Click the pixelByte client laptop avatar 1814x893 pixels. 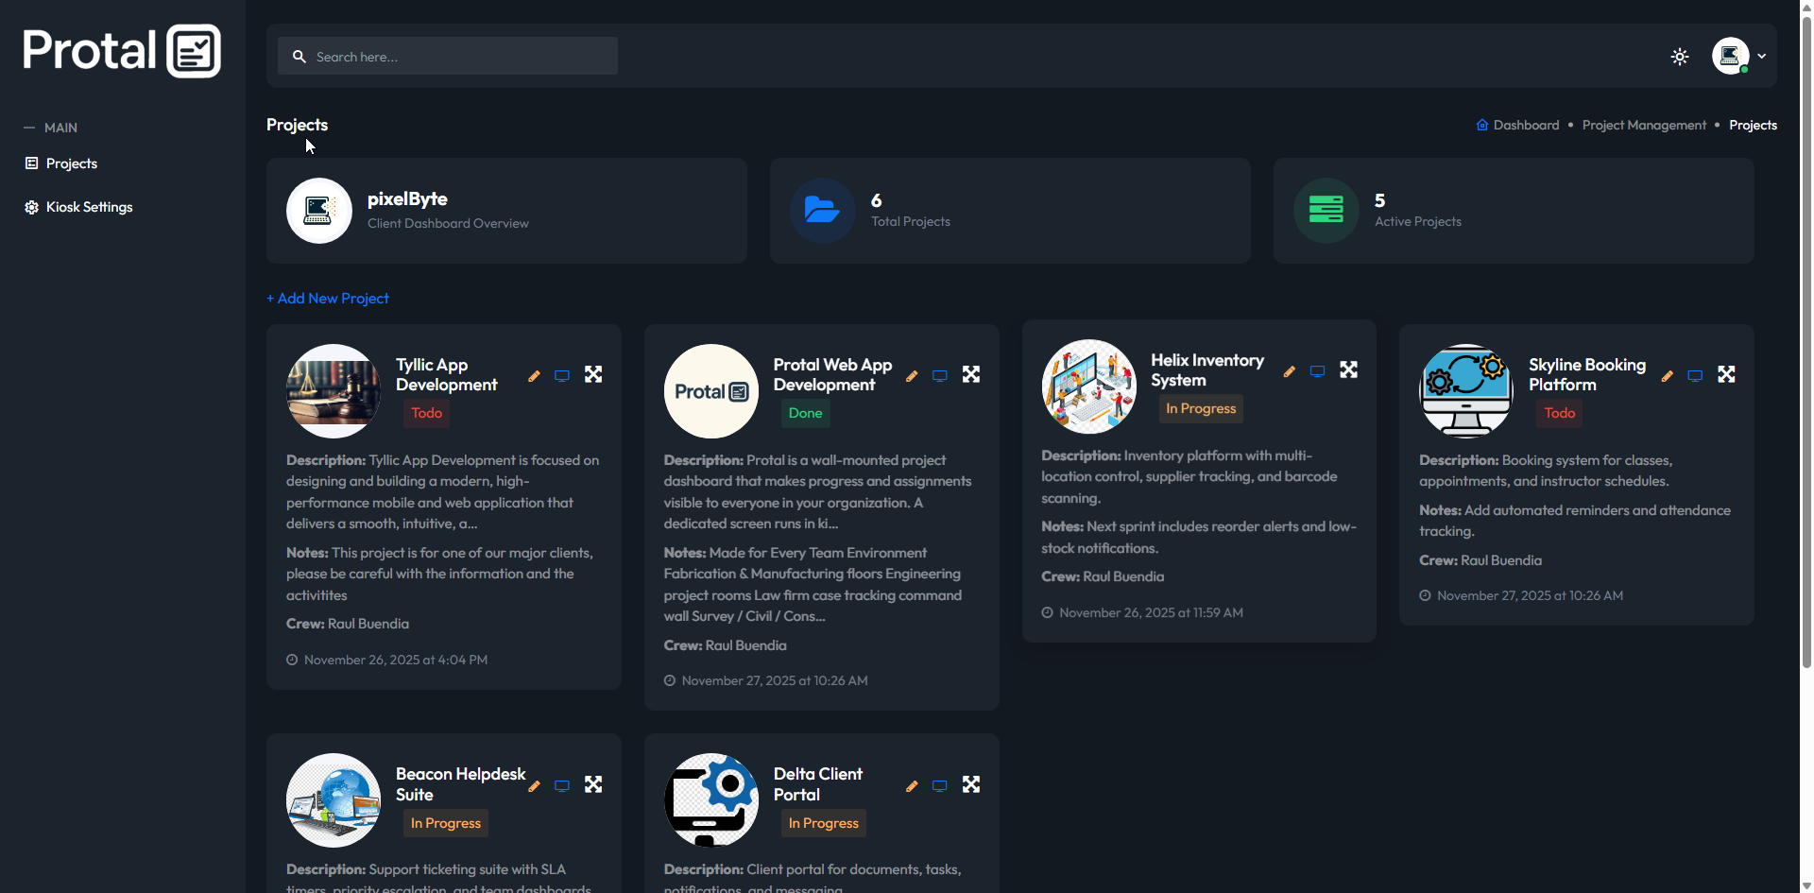coord(318,211)
